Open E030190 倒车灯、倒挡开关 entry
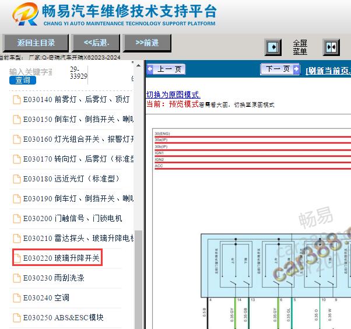The image size is (351, 329). click(x=78, y=199)
